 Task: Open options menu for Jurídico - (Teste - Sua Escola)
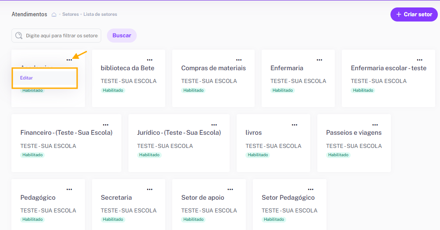pyautogui.click(x=214, y=125)
